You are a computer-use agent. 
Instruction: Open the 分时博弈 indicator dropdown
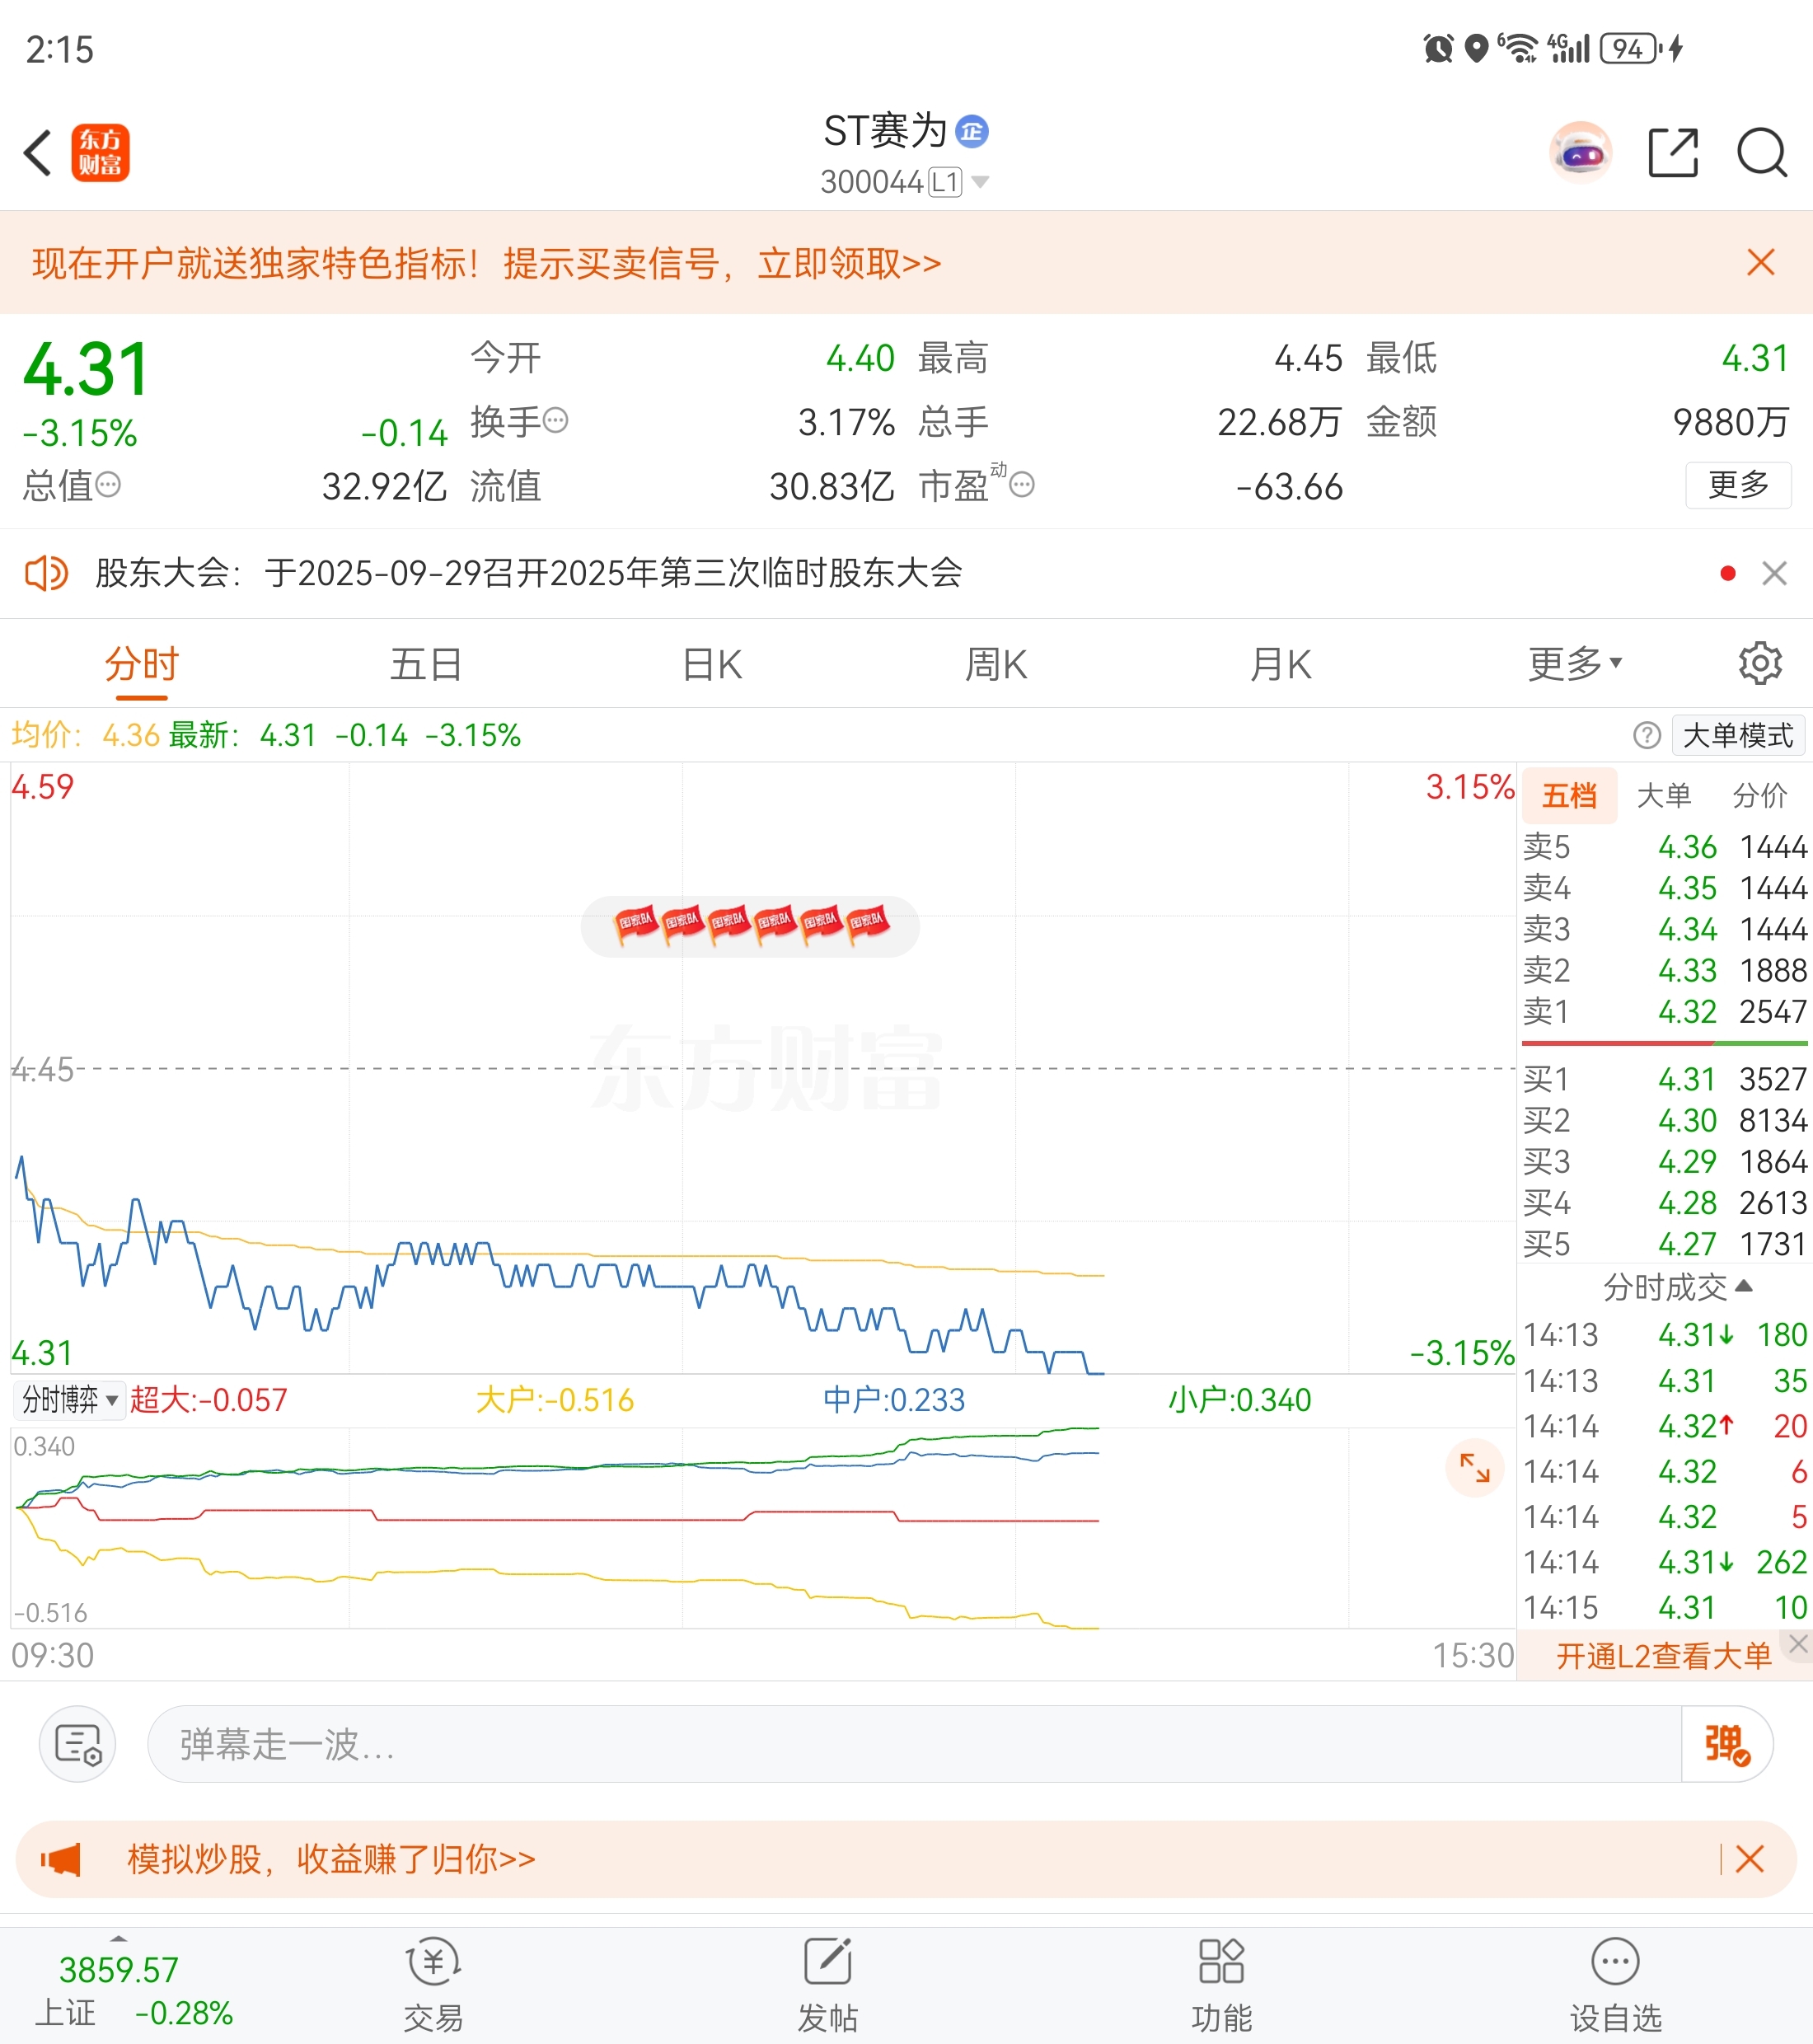pos(69,1399)
